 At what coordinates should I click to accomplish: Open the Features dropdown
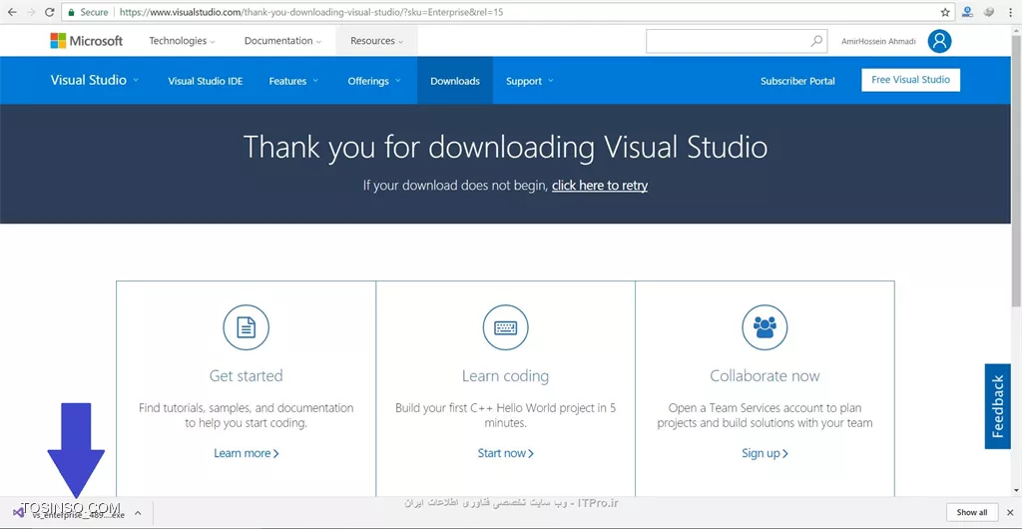click(x=293, y=81)
